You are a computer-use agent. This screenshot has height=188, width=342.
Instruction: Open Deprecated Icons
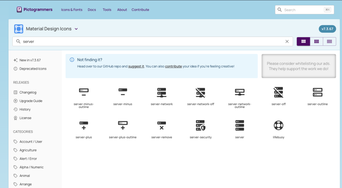[x=30, y=69]
